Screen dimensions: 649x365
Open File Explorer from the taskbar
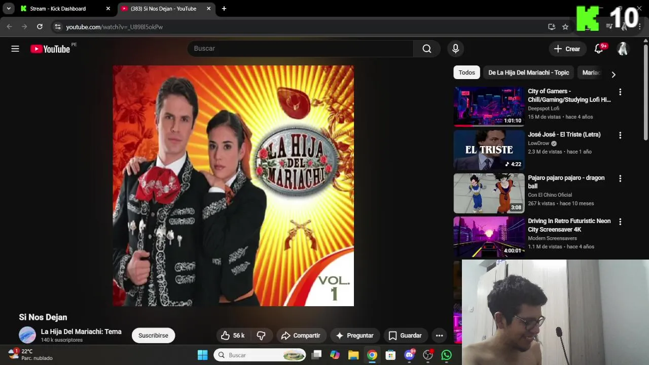tap(353, 355)
